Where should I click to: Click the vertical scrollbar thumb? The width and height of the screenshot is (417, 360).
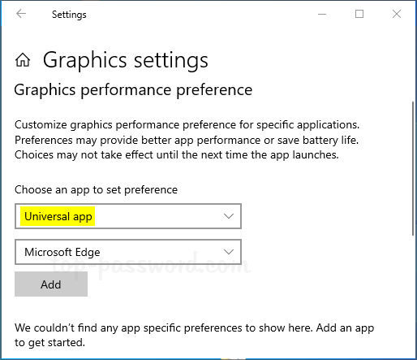(413, 168)
